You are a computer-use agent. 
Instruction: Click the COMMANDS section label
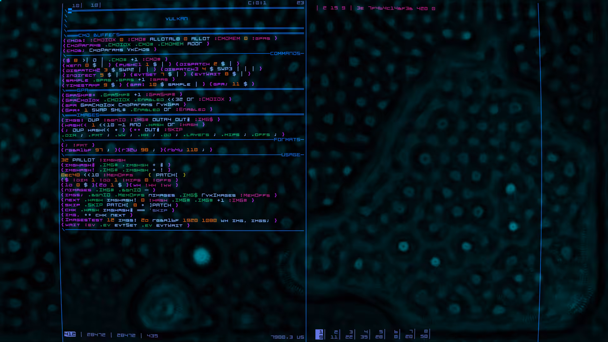point(285,53)
